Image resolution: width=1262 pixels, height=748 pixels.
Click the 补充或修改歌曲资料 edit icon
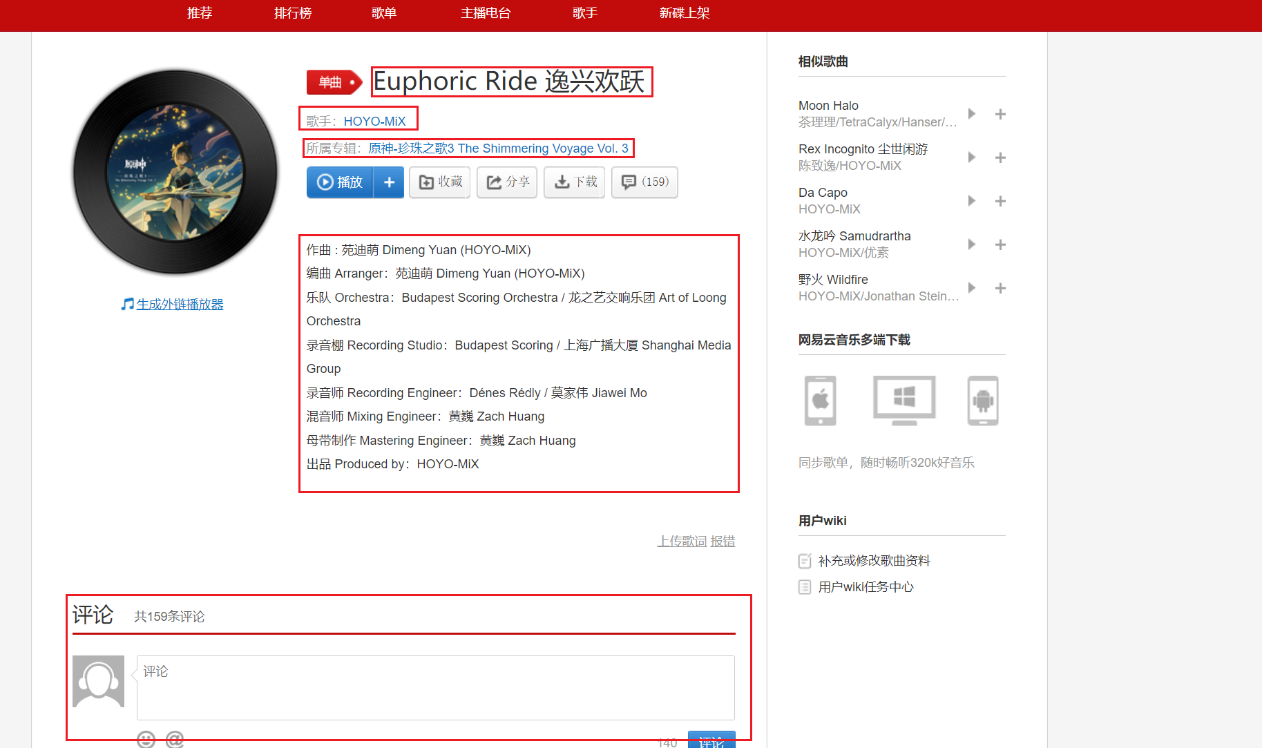[x=805, y=561]
